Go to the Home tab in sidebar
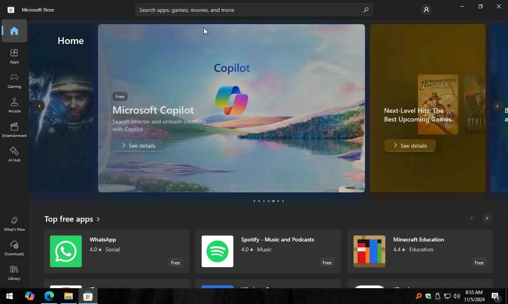This screenshot has height=304, width=508. click(x=14, y=31)
